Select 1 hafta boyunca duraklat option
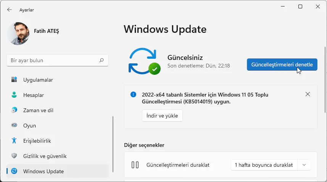Screen dimensions: 327x182 coord(264,165)
